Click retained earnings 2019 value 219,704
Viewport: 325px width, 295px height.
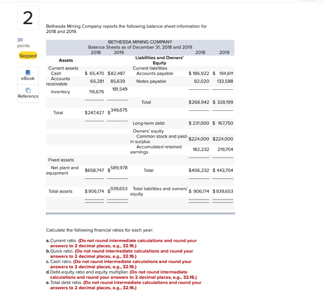[x=225, y=149]
